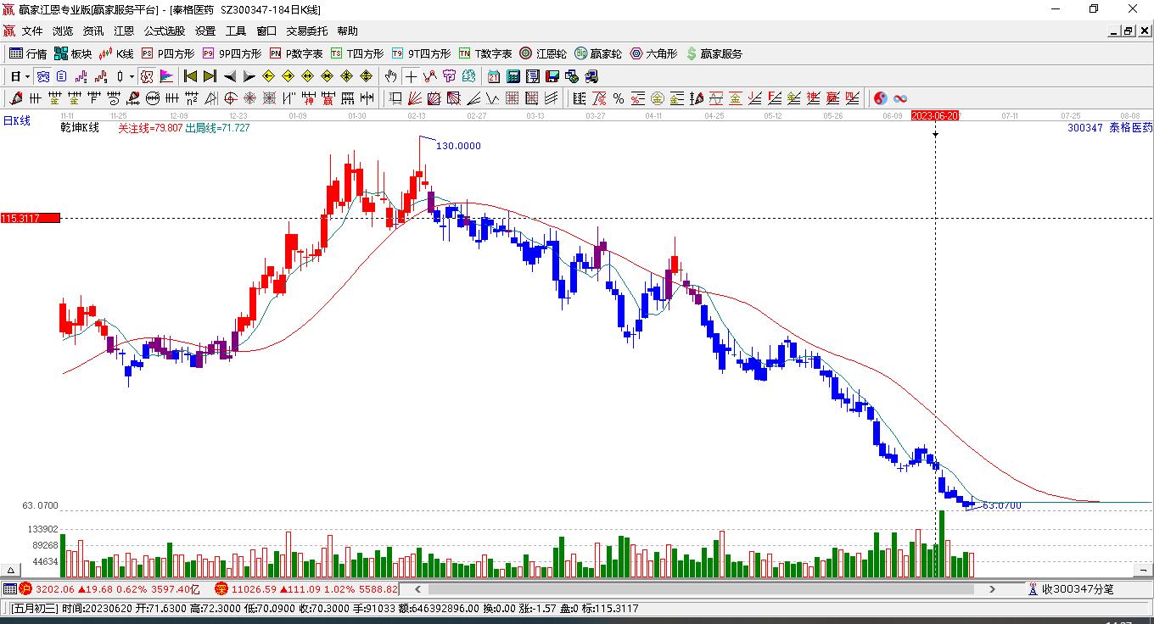1154x624 pixels.
Task: Open 赢家服务 service button
Action: [x=714, y=53]
